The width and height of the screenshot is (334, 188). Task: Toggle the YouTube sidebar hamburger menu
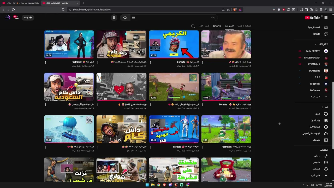[326, 17]
